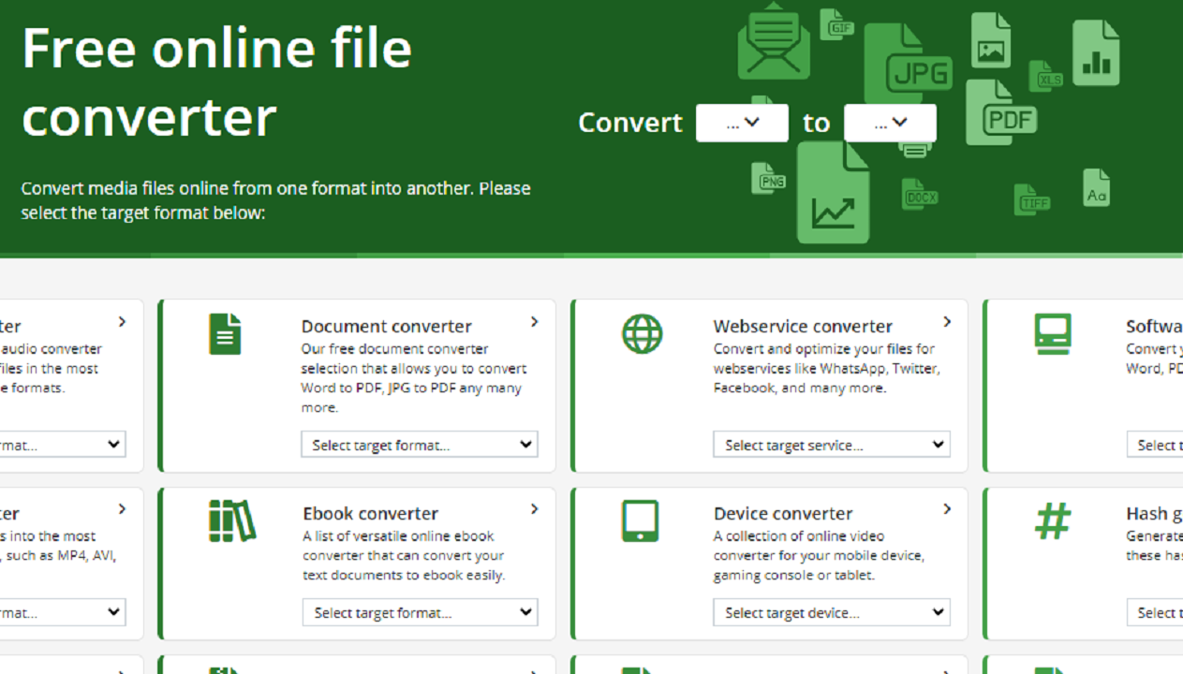
Task: Click the Hash generator hash symbol icon
Action: coord(1052,520)
